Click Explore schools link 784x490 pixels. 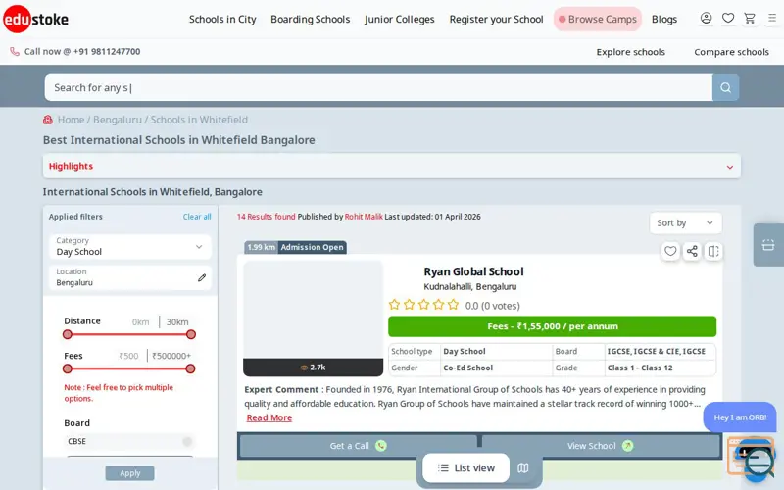pos(630,52)
